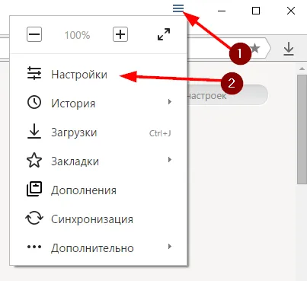Click the scrollbar up arrow

tap(302, 69)
